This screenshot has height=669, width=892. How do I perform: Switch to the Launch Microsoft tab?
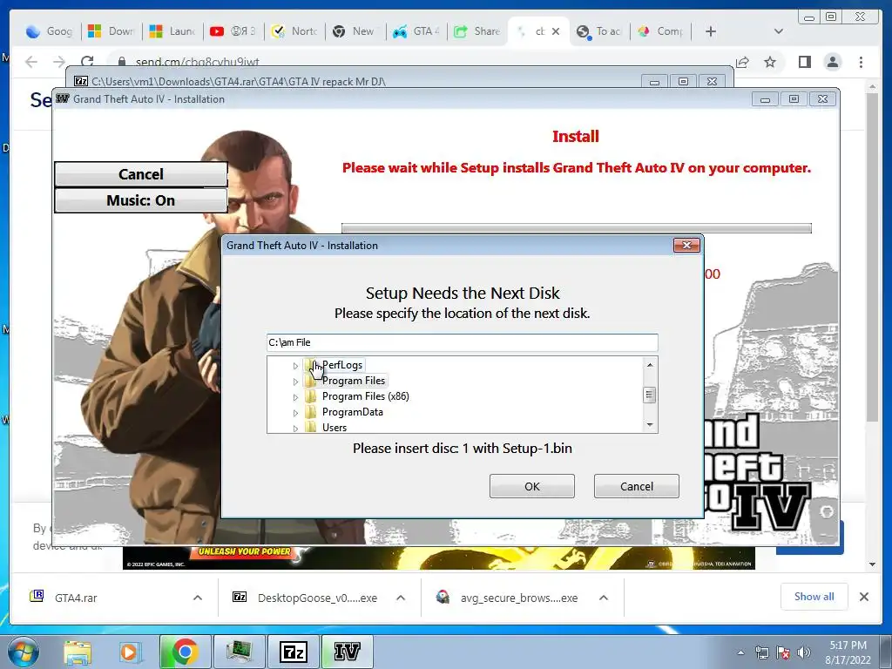tap(172, 31)
